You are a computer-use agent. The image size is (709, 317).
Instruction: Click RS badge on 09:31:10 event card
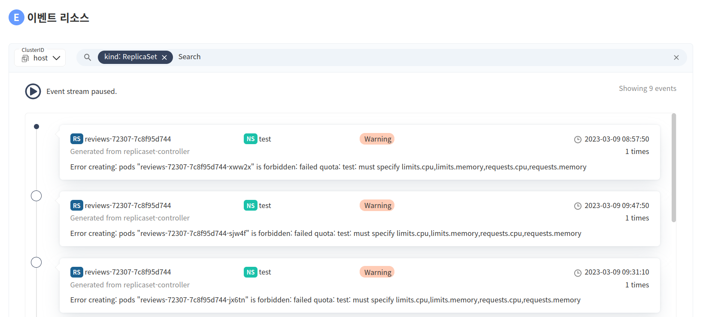[76, 272]
